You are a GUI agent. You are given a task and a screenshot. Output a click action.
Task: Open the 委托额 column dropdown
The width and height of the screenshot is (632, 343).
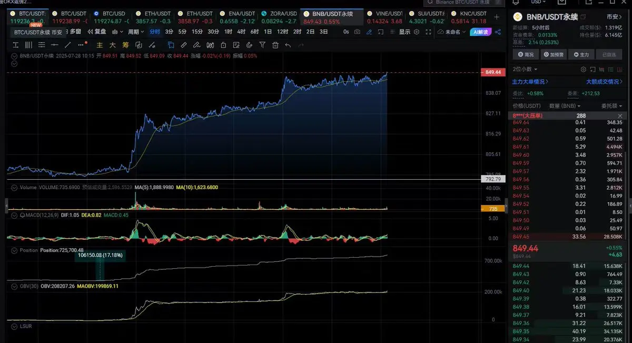point(612,106)
